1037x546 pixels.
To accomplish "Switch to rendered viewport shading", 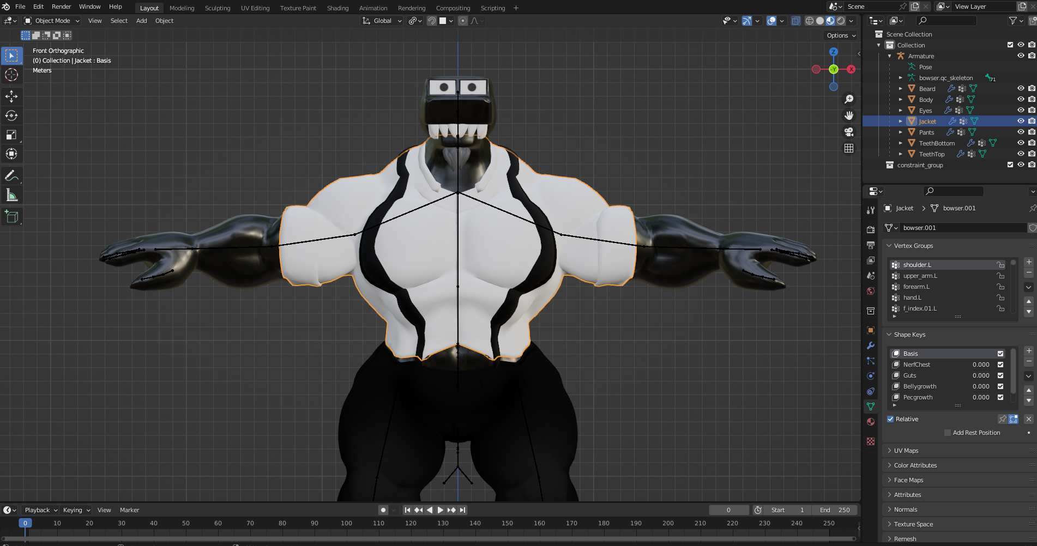I will pos(841,21).
